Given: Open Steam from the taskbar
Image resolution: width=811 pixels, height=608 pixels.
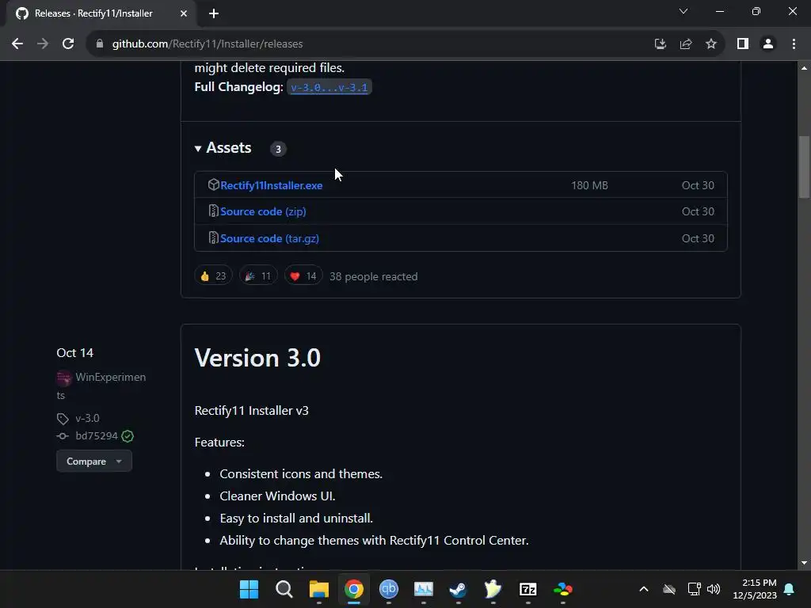Looking at the screenshot, I should coord(459,589).
